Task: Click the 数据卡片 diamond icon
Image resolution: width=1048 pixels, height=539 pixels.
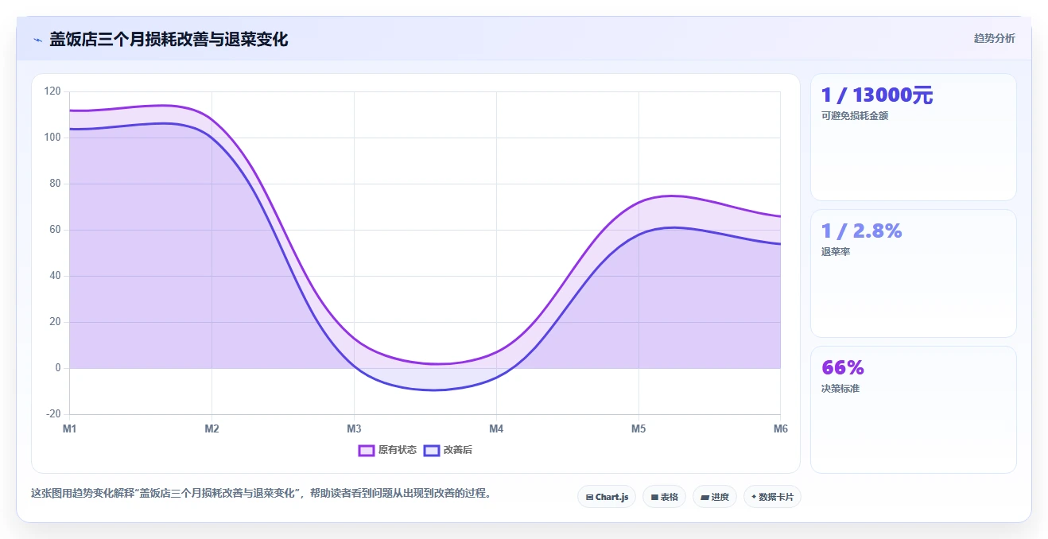Action: 754,497
